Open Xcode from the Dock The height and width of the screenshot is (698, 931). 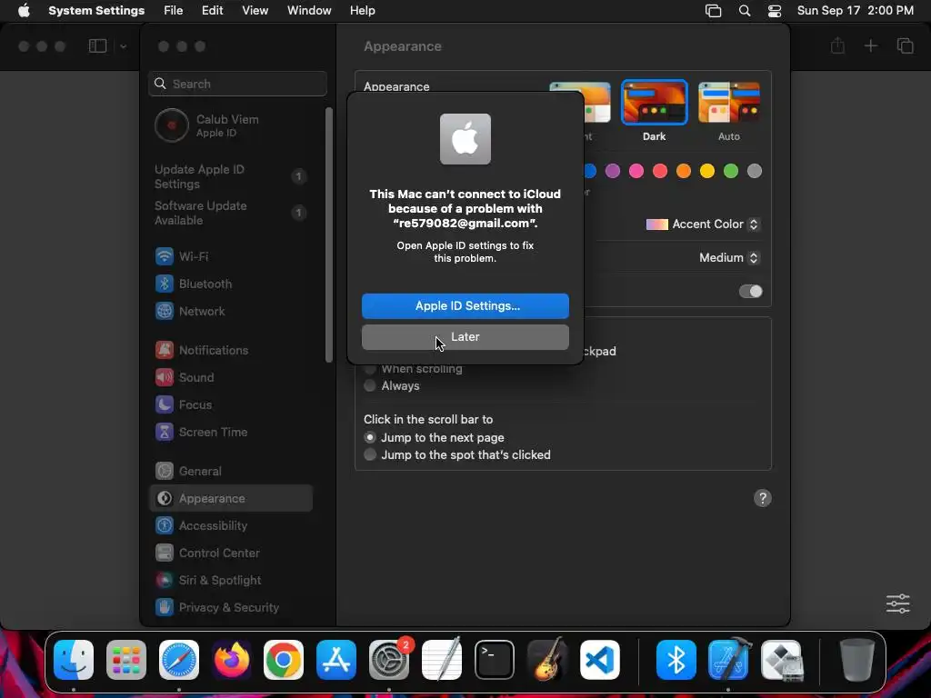(x=729, y=660)
